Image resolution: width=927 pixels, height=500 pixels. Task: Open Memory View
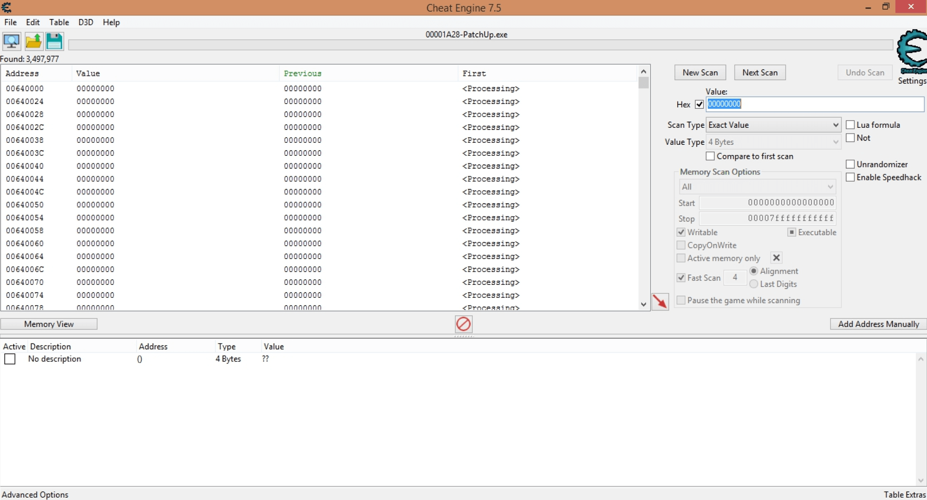pyautogui.click(x=49, y=324)
